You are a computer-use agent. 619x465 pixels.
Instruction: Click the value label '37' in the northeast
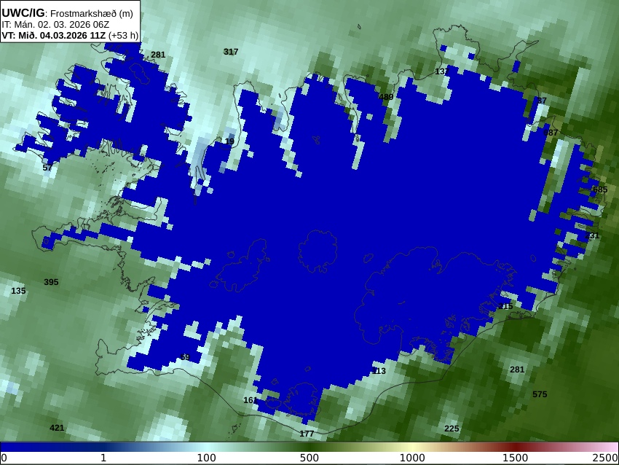[x=542, y=101]
